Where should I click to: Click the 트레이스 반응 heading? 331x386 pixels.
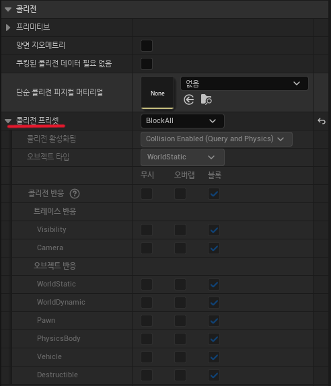55,211
